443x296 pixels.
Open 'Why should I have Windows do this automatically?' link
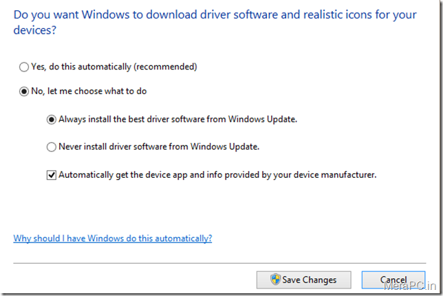[112, 238]
